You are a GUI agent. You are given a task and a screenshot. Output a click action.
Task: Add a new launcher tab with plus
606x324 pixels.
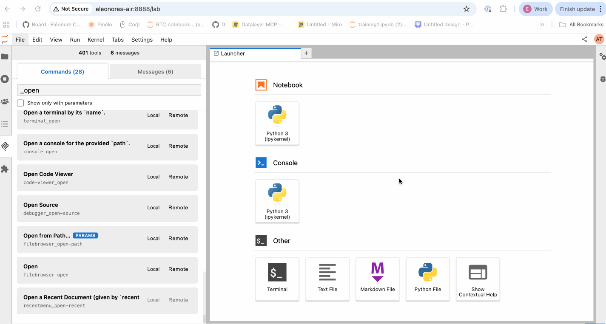click(306, 53)
